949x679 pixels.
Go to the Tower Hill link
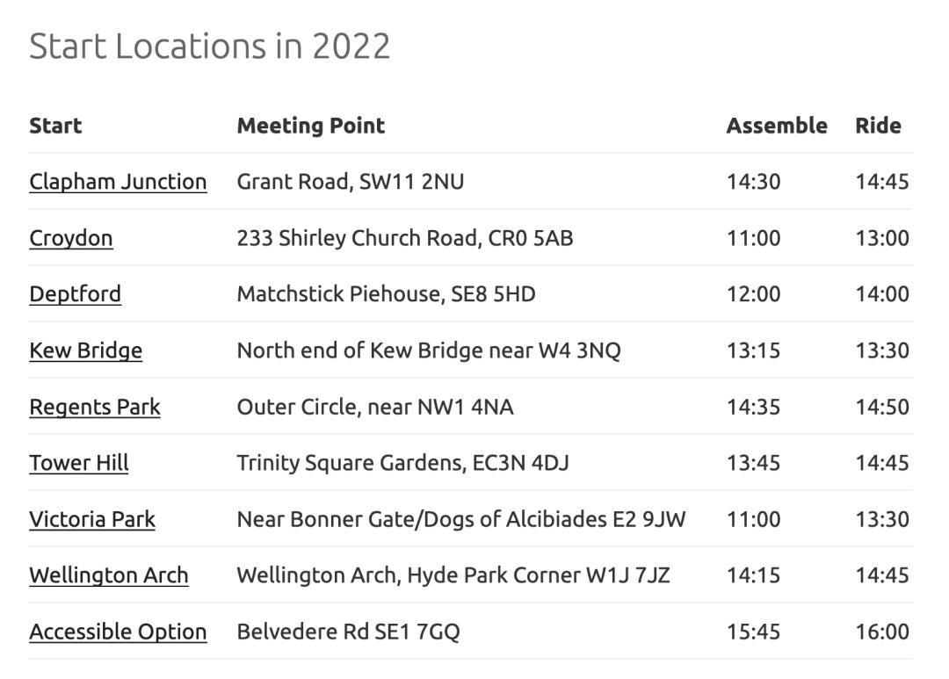(78, 463)
